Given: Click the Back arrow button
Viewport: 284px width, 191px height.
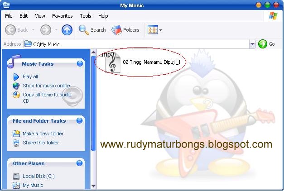Looking at the screenshot, I should pos(10,30).
